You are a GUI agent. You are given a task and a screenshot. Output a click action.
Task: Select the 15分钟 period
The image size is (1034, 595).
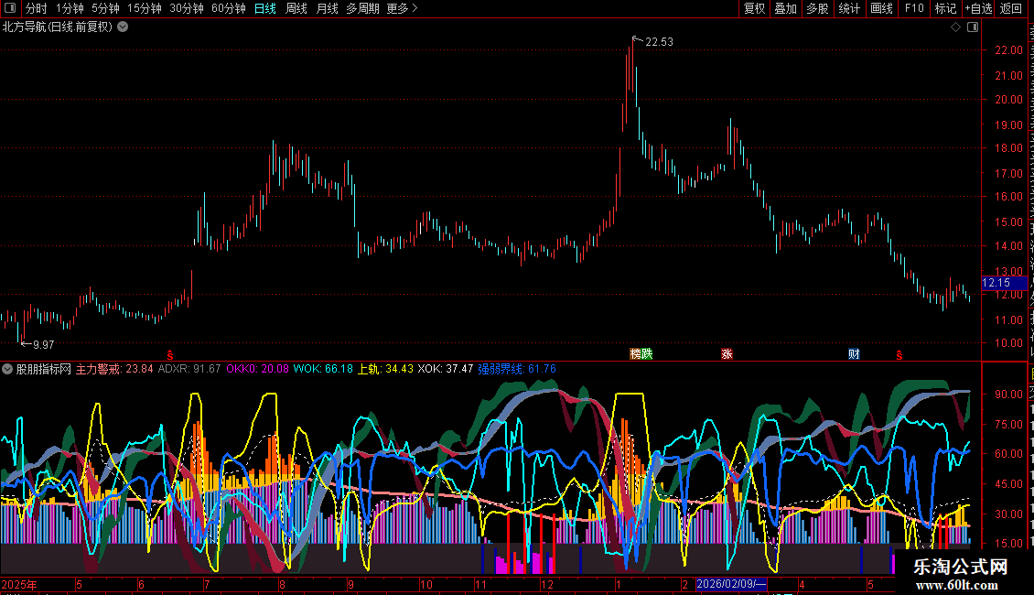(144, 8)
